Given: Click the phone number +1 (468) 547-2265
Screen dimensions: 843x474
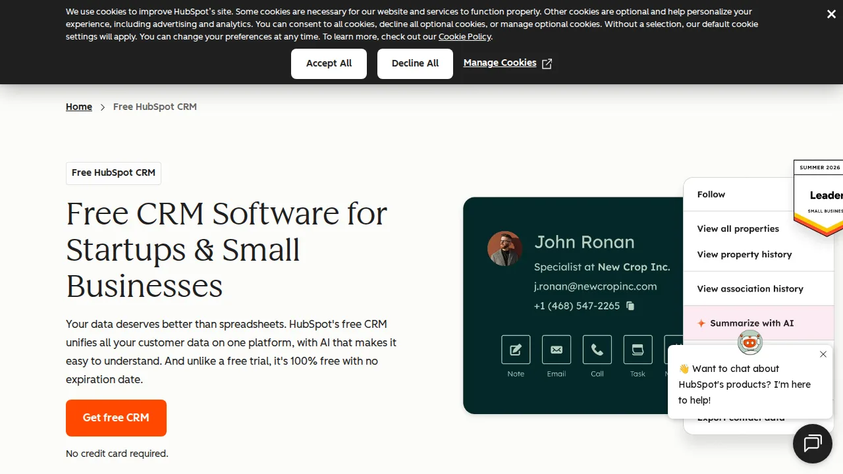Looking at the screenshot, I should point(577,306).
